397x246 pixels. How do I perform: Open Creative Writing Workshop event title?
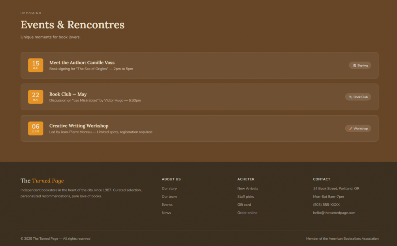click(79, 126)
